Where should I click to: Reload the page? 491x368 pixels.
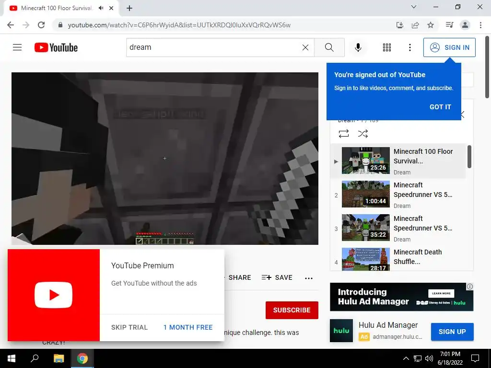tap(41, 25)
